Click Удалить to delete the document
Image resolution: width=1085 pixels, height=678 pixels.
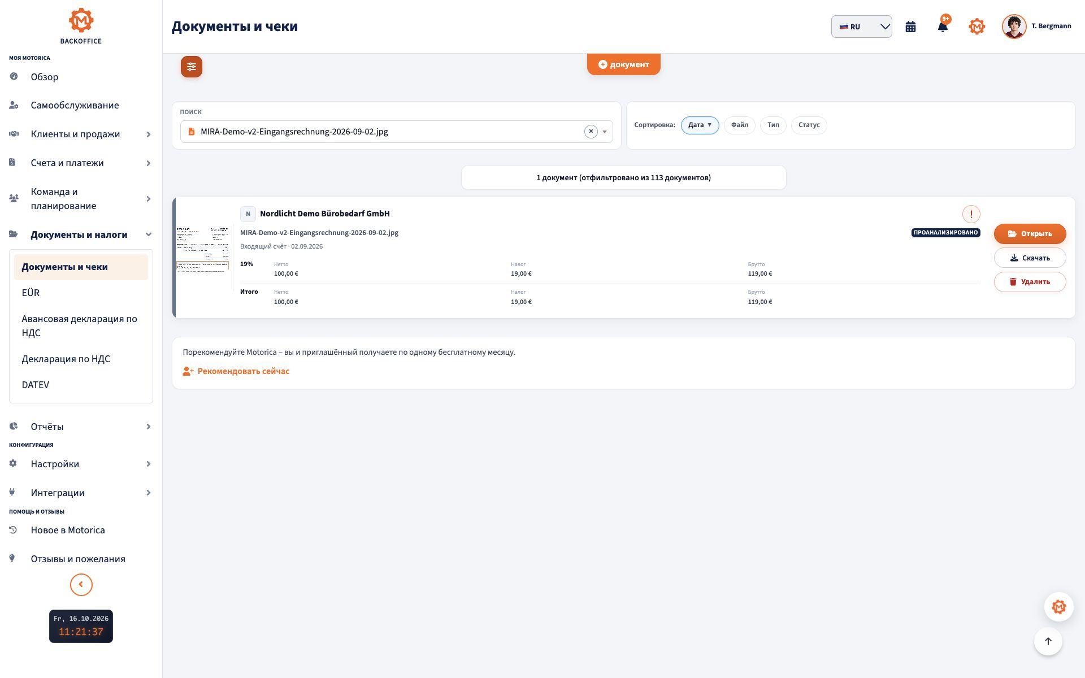tap(1030, 282)
